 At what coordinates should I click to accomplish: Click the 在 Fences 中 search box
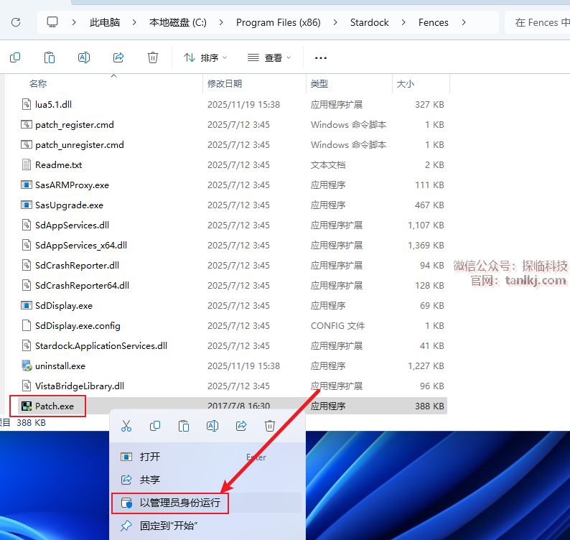pyautogui.click(x=538, y=22)
